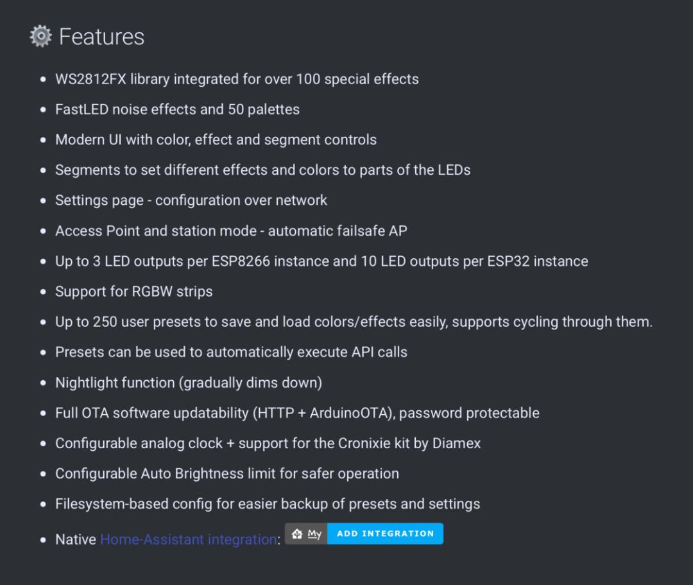
Task: Click the Modern UI feature text
Action: coord(216,140)
